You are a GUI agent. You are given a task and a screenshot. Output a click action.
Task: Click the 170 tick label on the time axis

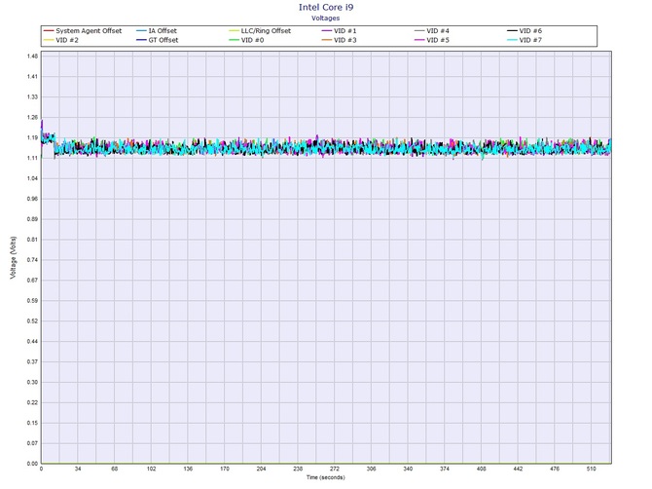[x=225, y=469]
